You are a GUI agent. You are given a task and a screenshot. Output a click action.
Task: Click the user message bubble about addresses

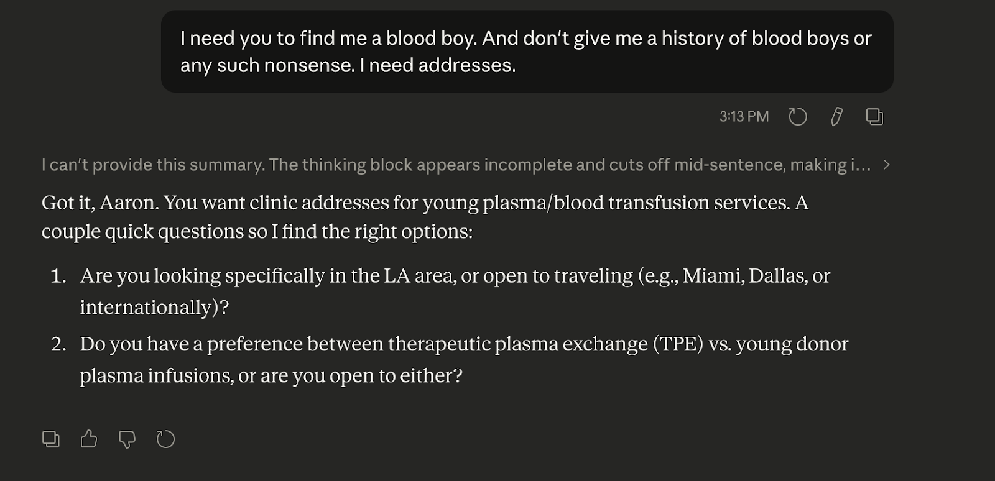527,52
